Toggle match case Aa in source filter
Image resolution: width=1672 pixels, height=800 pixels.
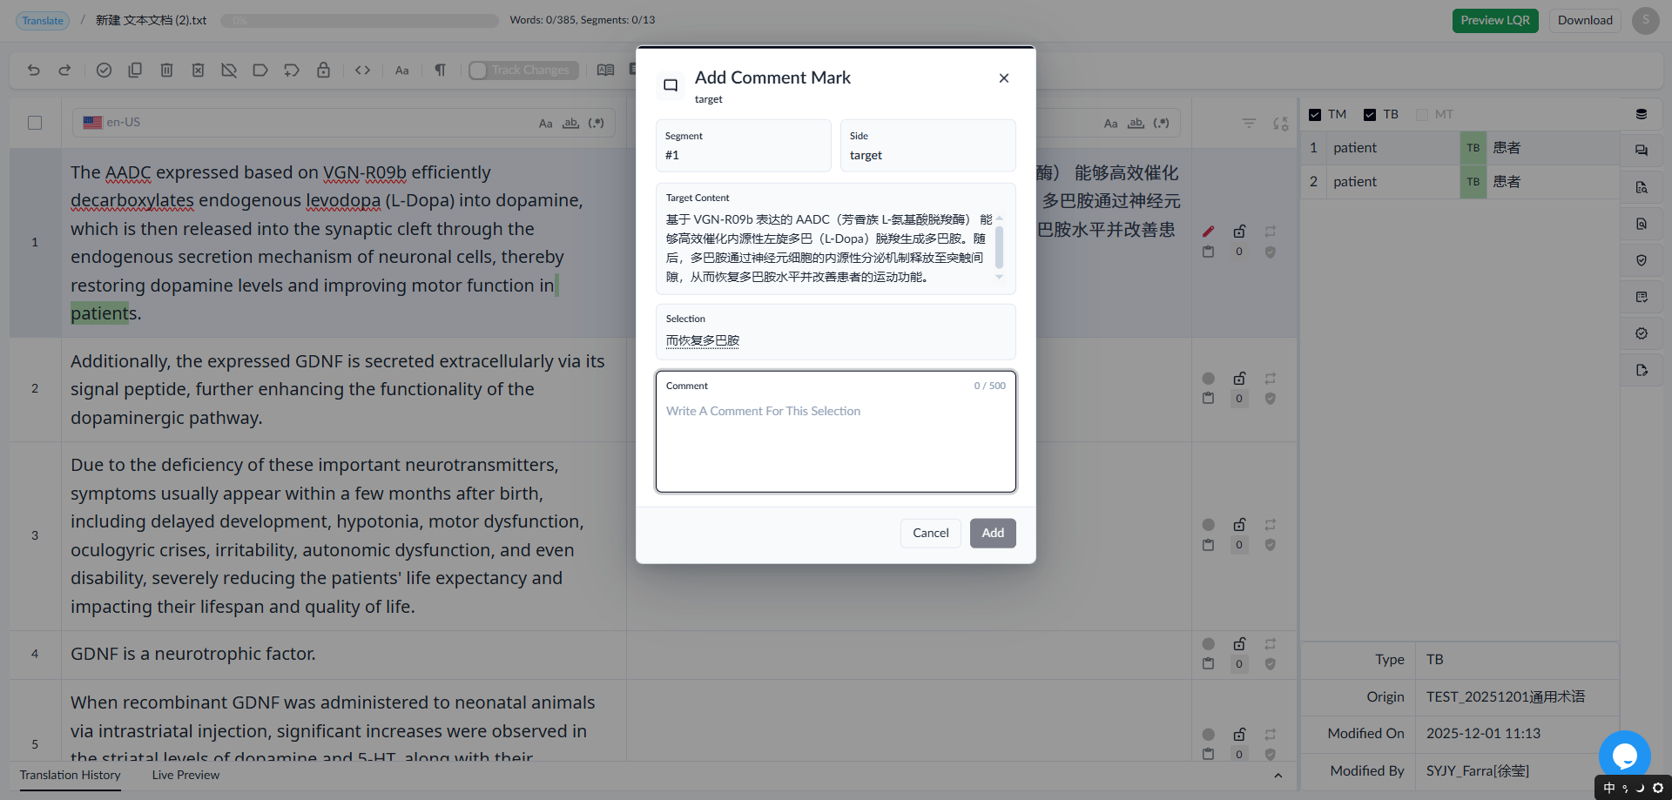click(x=545, y=124)
